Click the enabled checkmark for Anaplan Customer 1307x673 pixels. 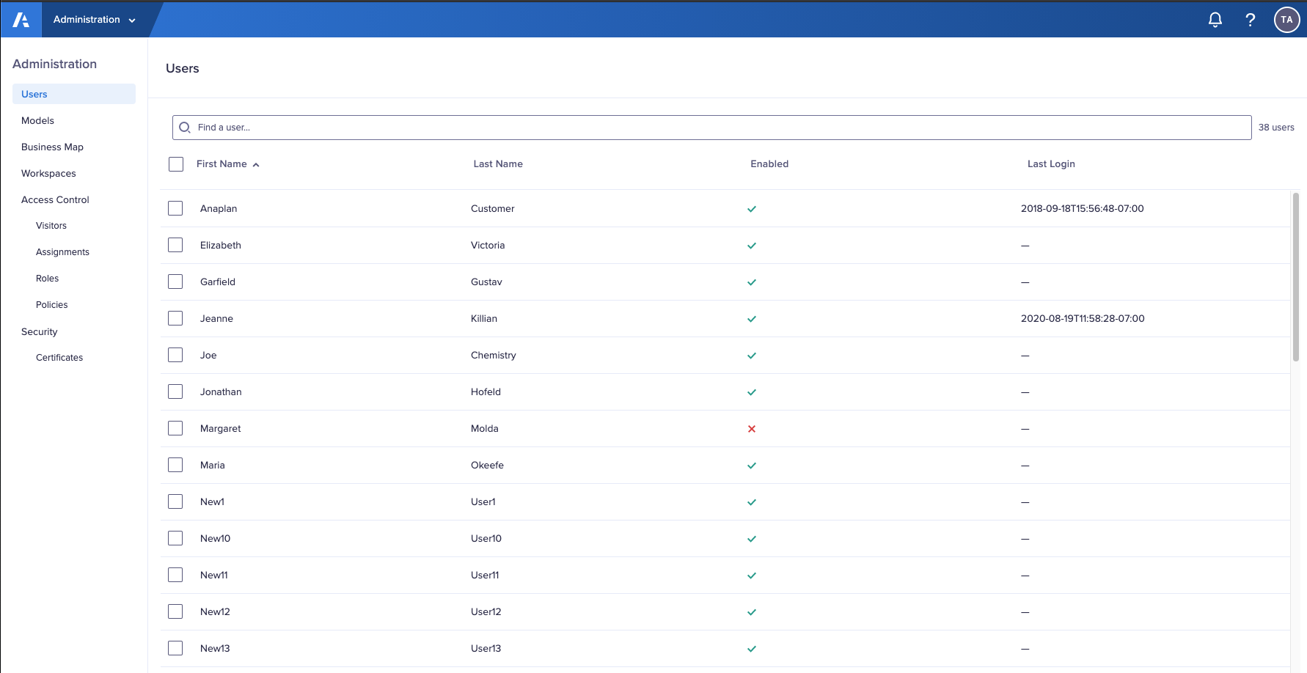tap(752, 209)
